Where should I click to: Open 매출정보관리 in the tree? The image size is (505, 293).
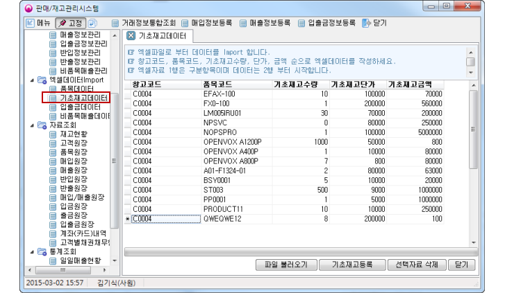pyautogui.click(x=80, y=35)
